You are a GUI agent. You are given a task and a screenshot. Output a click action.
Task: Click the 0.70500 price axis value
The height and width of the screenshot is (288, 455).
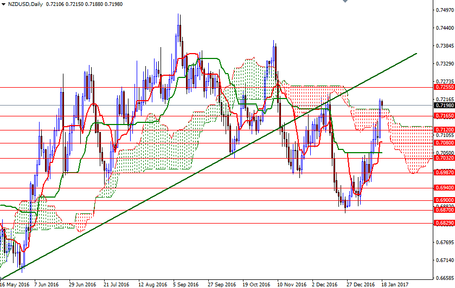tap(445, 153)
